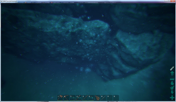Maximize the ARK game window
Viewport: 176px width, 102px height.
coord(169,1)
